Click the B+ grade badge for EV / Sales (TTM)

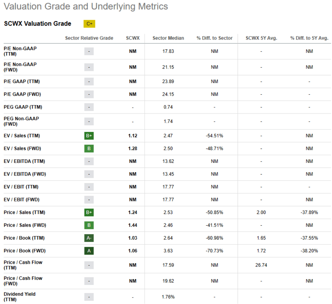(89, 136)
